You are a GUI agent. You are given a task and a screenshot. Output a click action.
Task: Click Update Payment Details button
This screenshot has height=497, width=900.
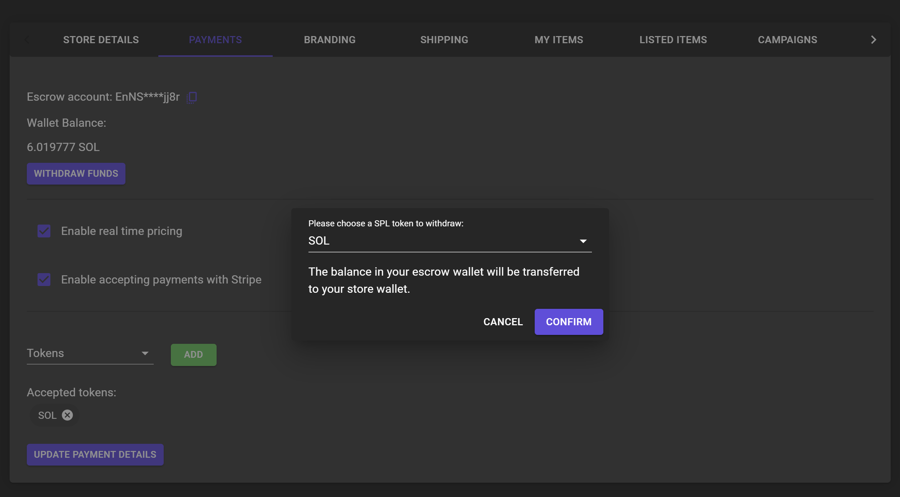(x=95, y=455)
